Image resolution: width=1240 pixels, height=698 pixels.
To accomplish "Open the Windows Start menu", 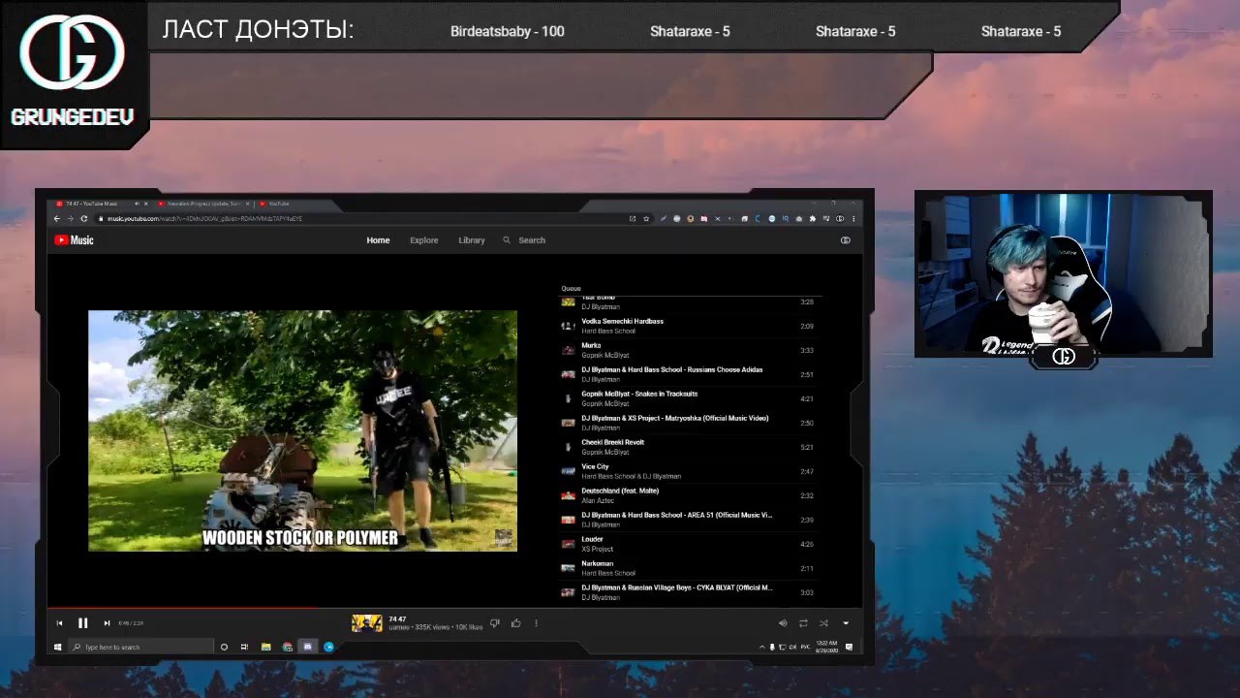I will coord(58,647).
